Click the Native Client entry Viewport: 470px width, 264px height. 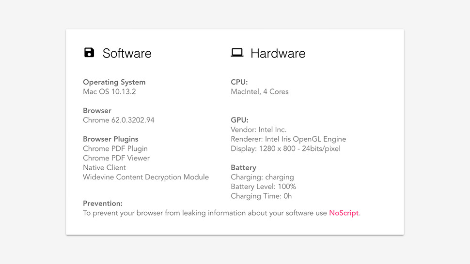(x=104, y=168)
